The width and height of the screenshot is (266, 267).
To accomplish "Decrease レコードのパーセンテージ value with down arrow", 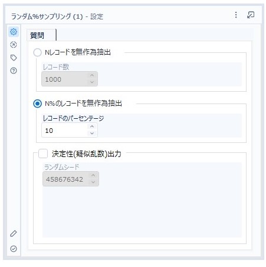I will pyautogui.click(x=92, y=133).
